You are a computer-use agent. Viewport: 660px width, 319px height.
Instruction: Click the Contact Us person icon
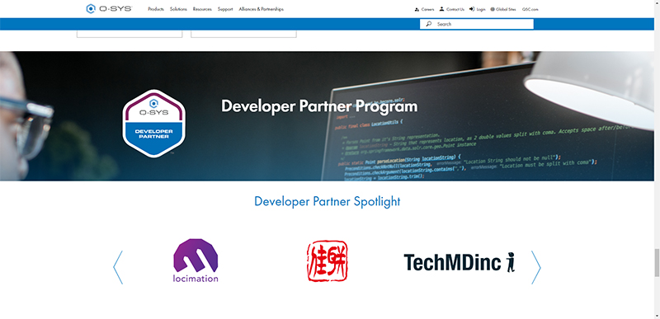tap(441, 9)
